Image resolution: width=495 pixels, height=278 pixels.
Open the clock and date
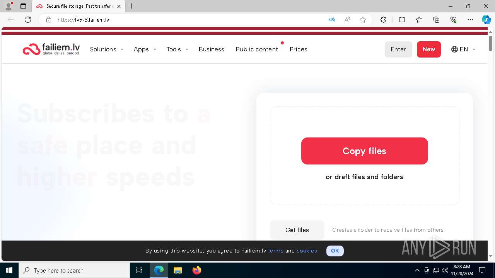[x=462, y=270]
